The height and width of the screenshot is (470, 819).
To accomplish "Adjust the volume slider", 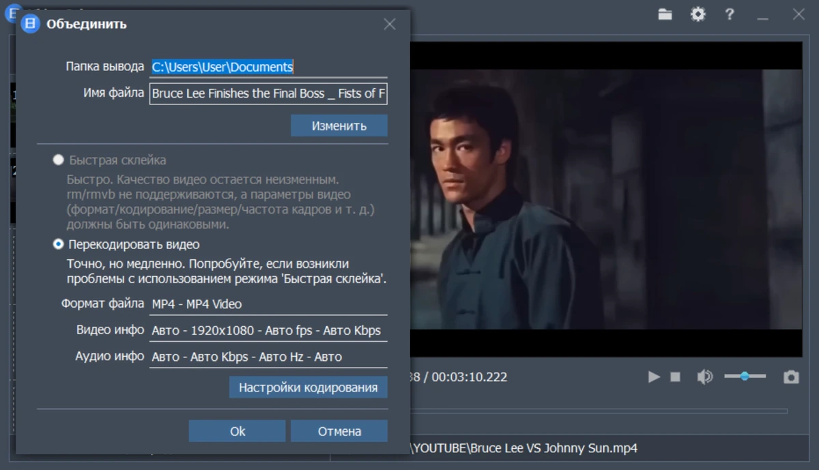I will [745, 376].
